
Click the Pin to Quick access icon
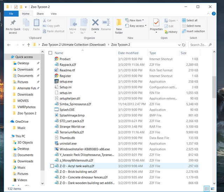(13, 22)
